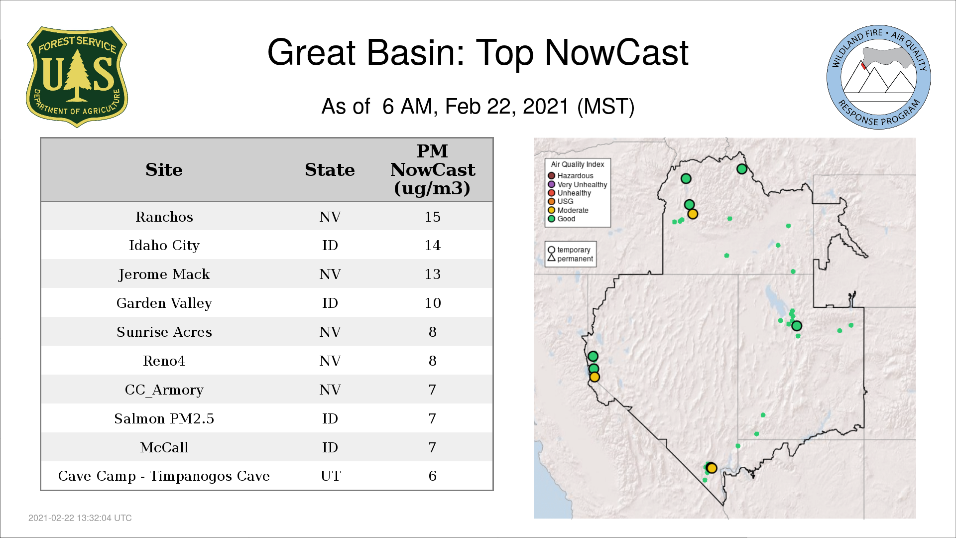Click the USG orange legend circle
Image resolution: width=956 pixels, height=538 pixels.
551,202
